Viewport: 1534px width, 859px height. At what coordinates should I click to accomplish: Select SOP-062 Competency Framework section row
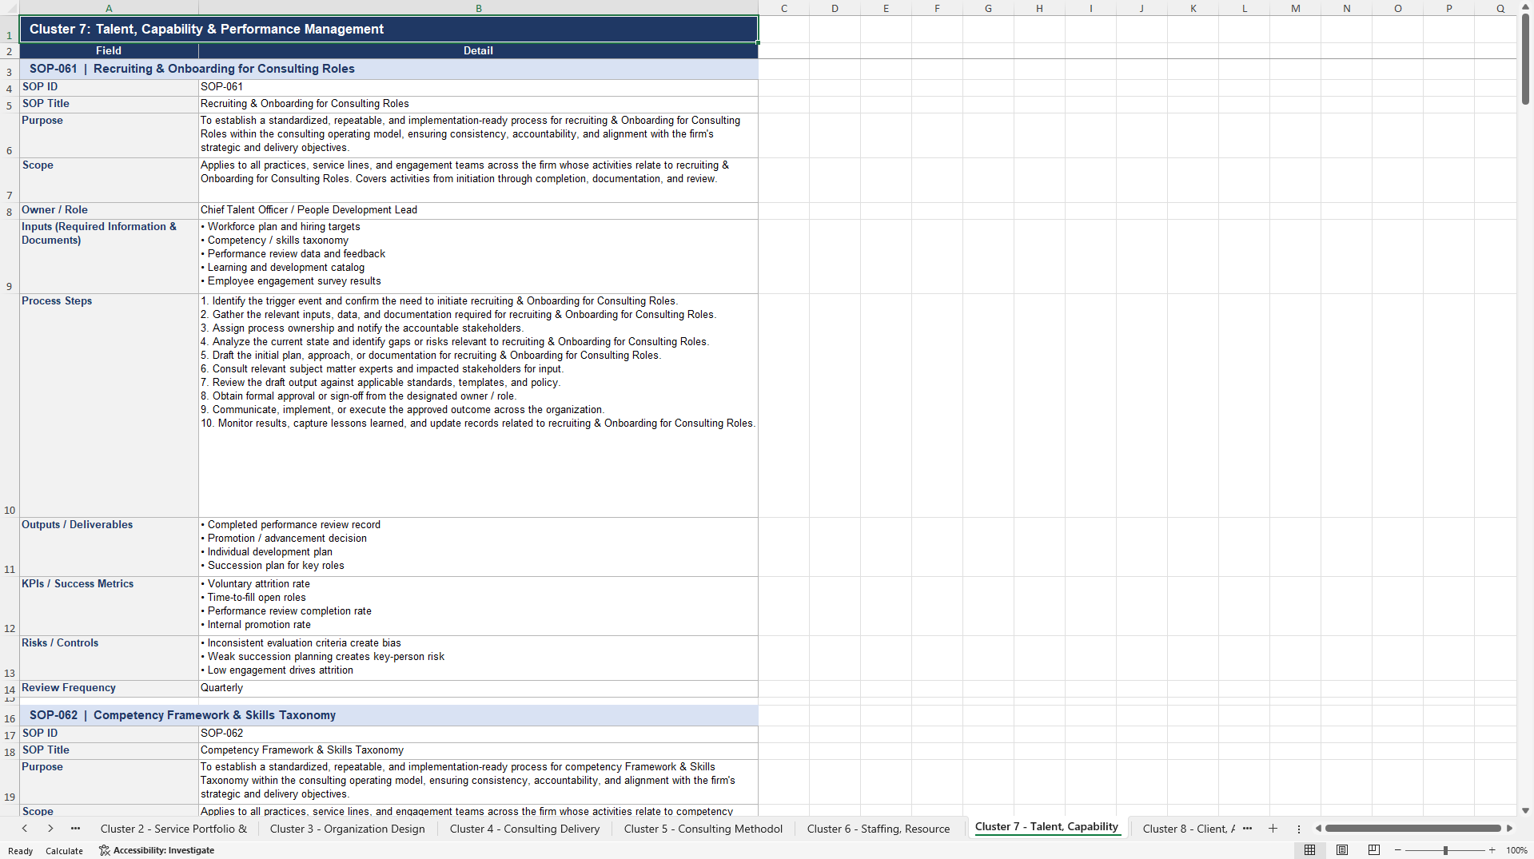pyautogui.click(x=388, y=715)
